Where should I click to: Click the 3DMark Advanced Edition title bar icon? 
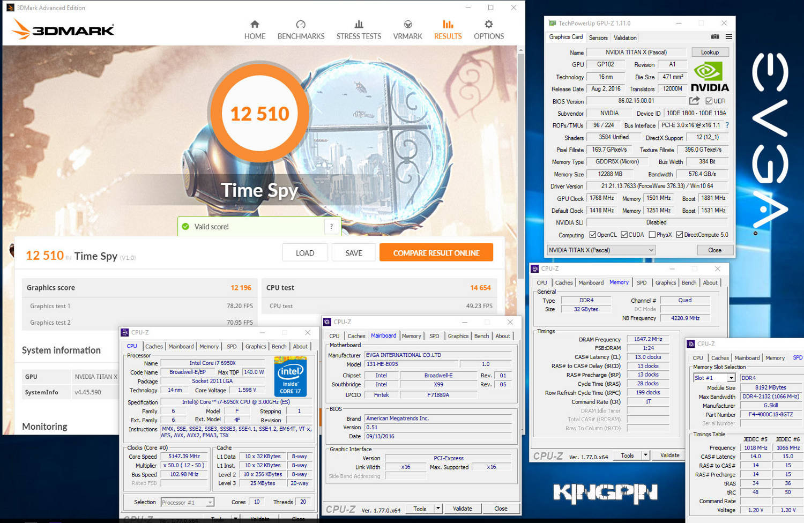pos(10,8)
